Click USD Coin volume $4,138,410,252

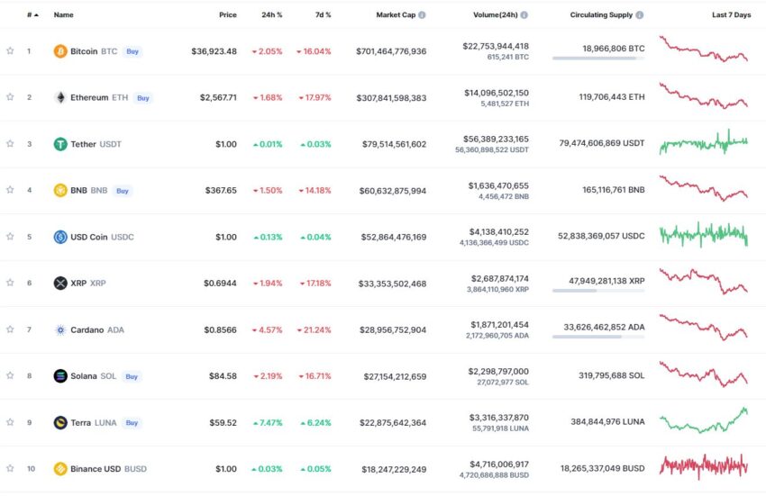[x=498, y=232]
